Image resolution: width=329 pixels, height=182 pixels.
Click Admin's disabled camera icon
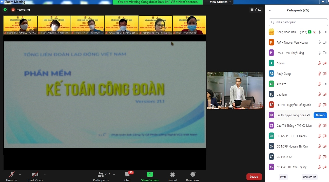[325, 63]
